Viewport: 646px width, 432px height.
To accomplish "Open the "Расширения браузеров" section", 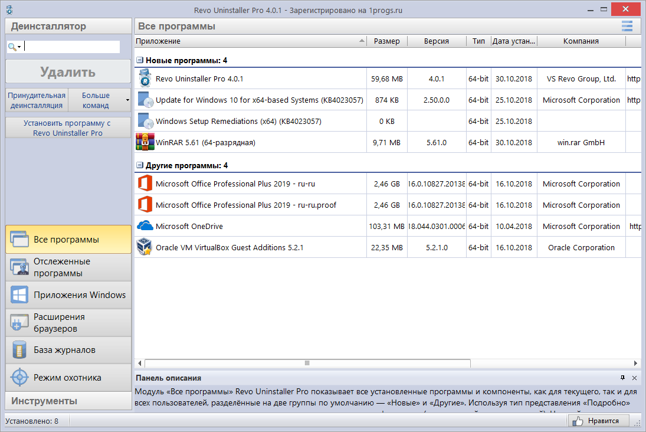I will (x=68, y=322).
